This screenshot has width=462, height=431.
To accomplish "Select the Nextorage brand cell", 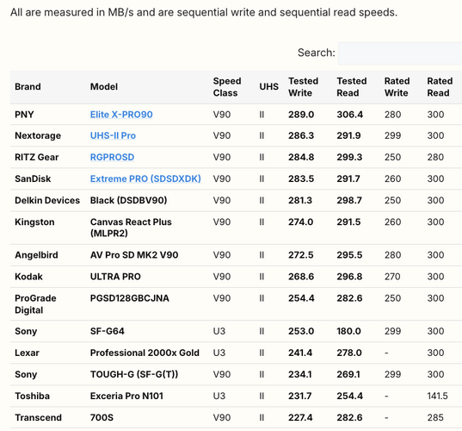I will point(38,135).
